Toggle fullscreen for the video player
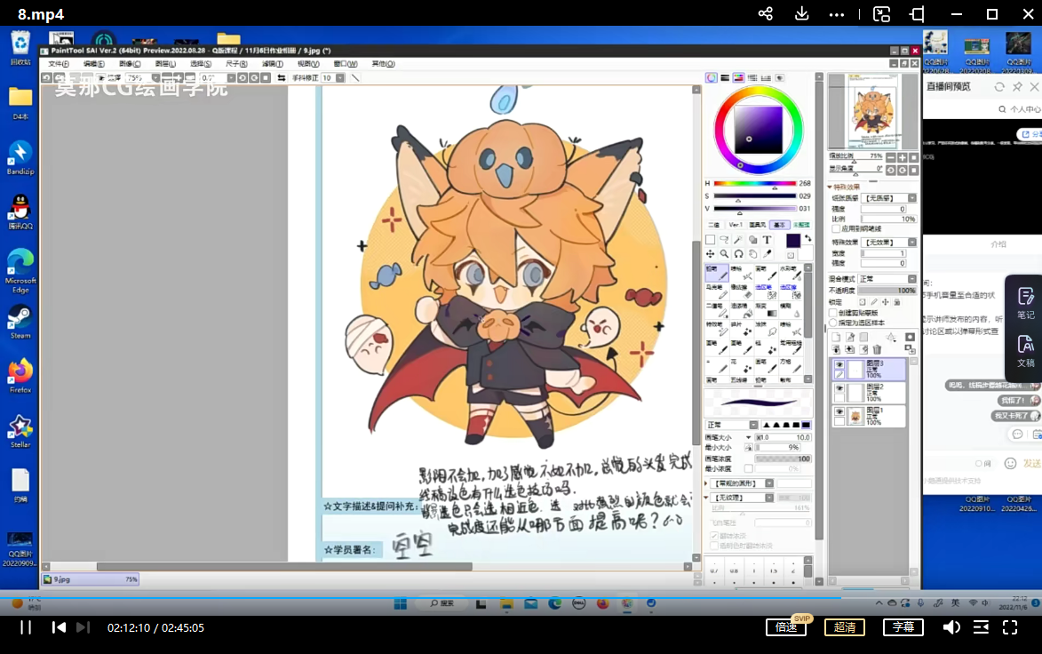Image resolution: width=1042 pixels, height=654 pixels. 1010,627
